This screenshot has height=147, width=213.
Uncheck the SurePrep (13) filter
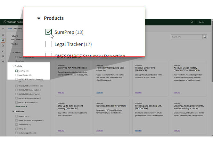click(x=16, y=71)
